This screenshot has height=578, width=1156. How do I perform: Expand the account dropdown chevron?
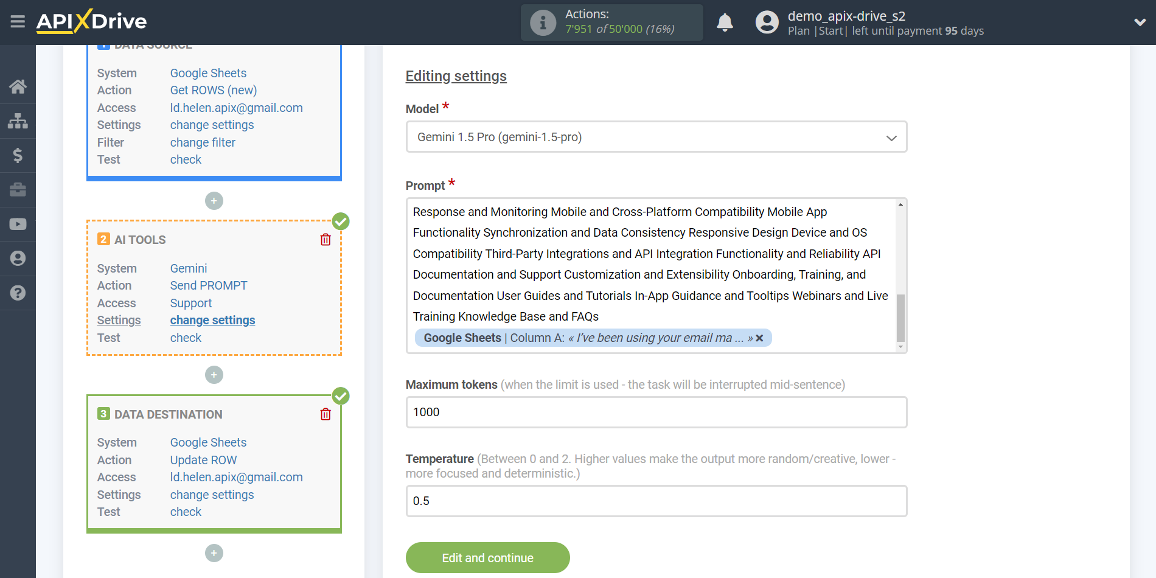(1140, 23)
